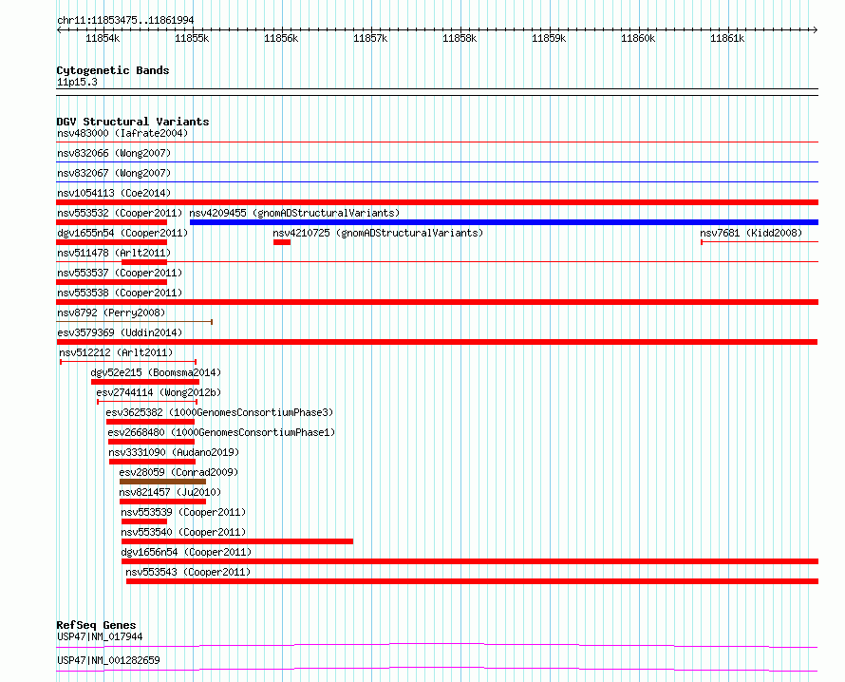Click the 11859k ruler tick label
The image size is (845, 682).
coord(549,39)
